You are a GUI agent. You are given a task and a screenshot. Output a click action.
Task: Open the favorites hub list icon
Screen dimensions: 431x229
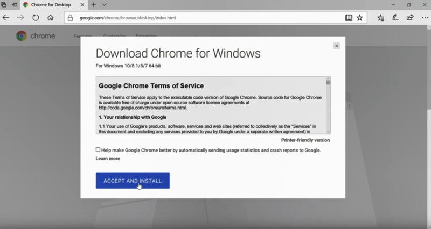pos(380,18)
